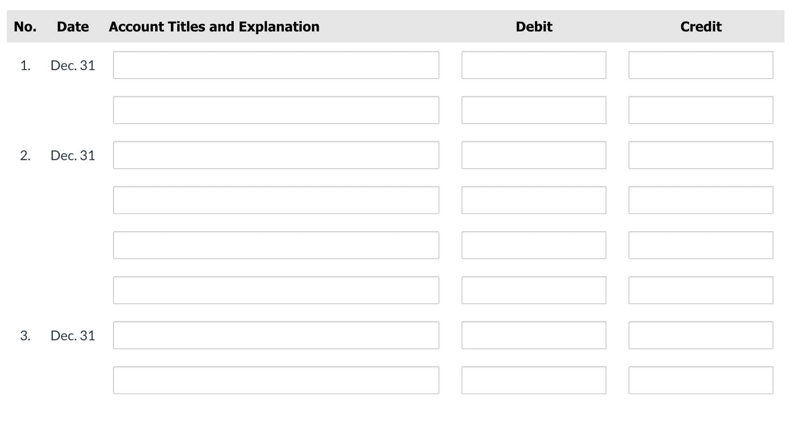Click first account title field of entry 3
This screenshot has width=804, height=424.
pyautogui.click(x=276, y=335)
